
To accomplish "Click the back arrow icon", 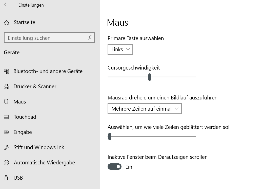I will [x=6, y=4].
